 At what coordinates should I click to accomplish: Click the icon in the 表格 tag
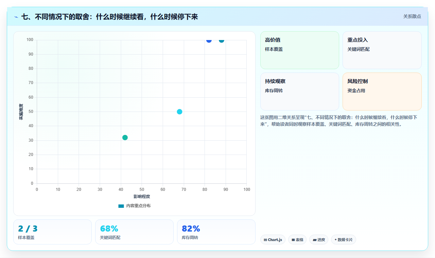click(x=293, y=240)
